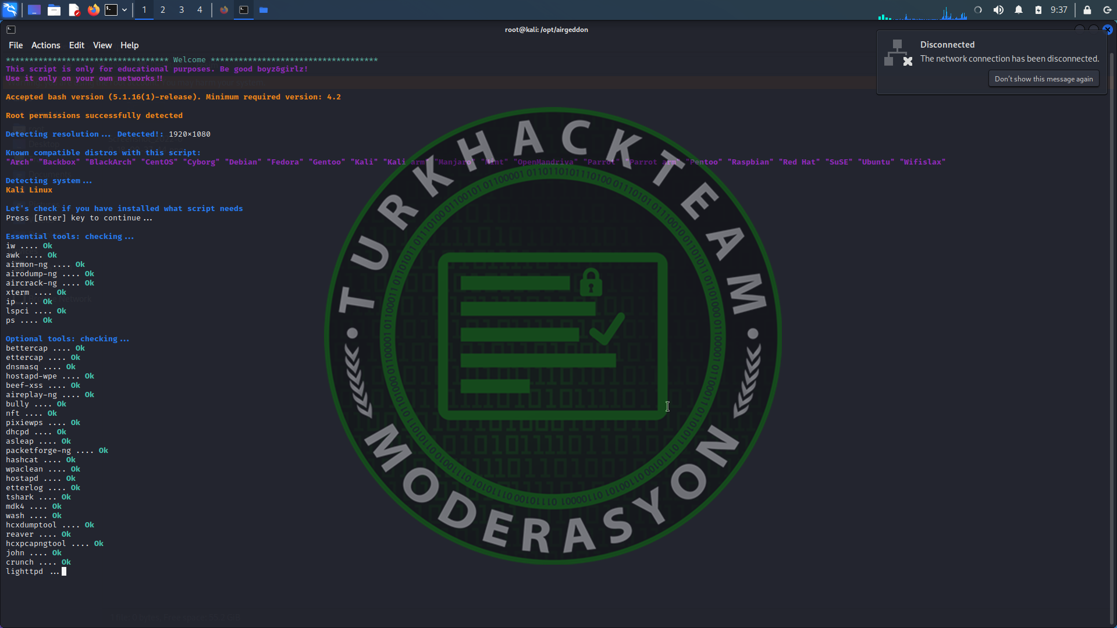This screenshot has width=1117, height=628.
Task: Click the "bettercap .... Ok" line
Action: 45,348
